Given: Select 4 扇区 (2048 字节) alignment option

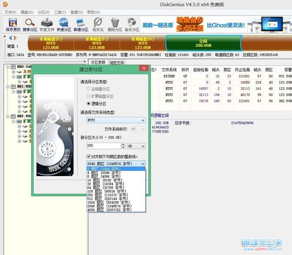Looking at the screenshot, I should click(116, 172).
